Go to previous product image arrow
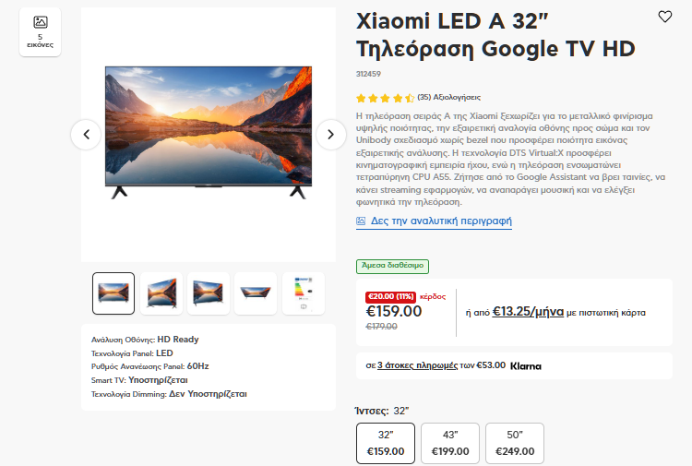 tap(86, 135)
